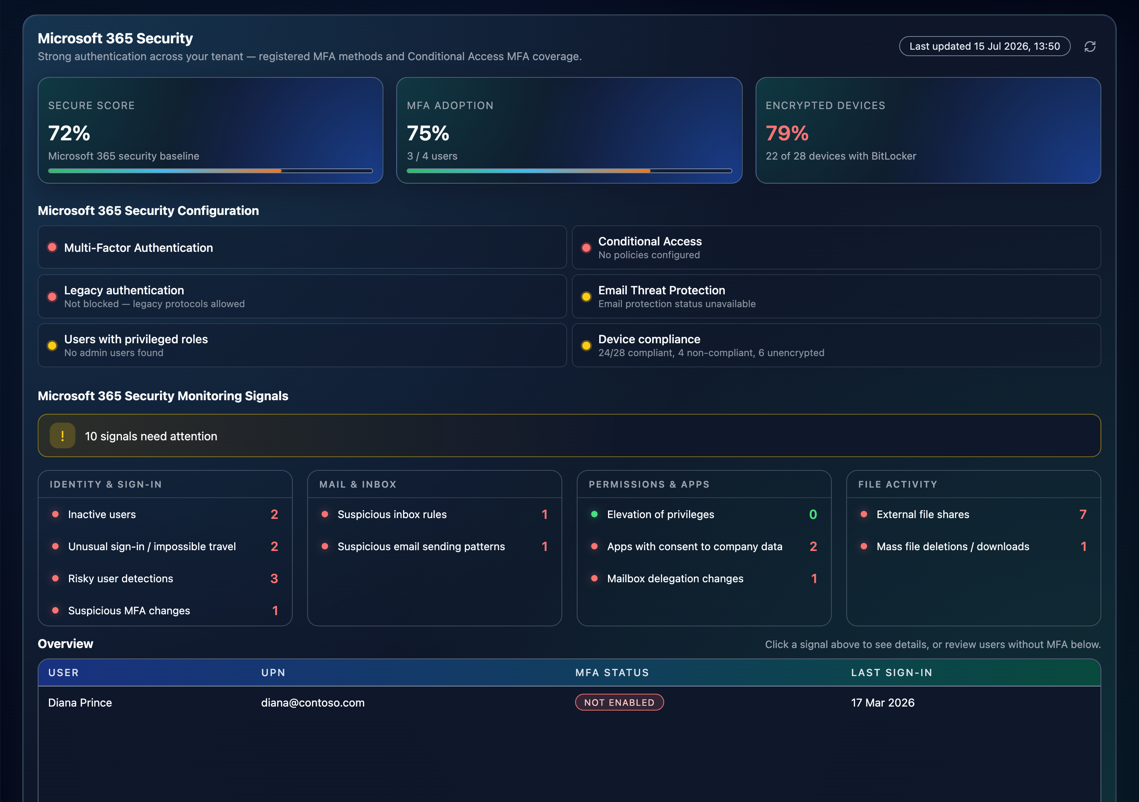Open the Inactive users signal
The width and height of the screenshot is (1139, 802).
pos(165,514)
